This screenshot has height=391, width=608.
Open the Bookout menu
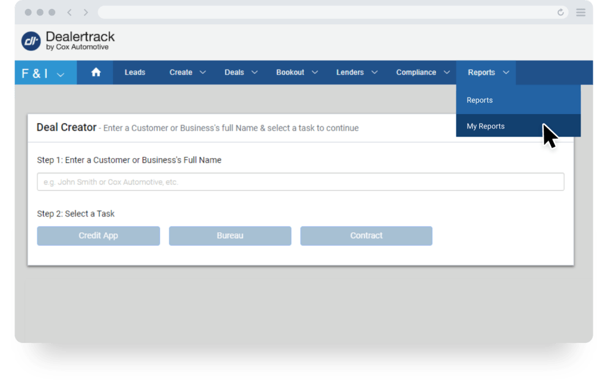click(x=297, y=72)
